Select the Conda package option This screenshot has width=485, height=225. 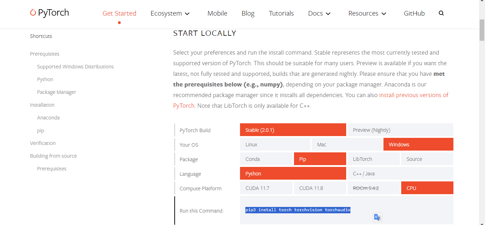point(266,159)
